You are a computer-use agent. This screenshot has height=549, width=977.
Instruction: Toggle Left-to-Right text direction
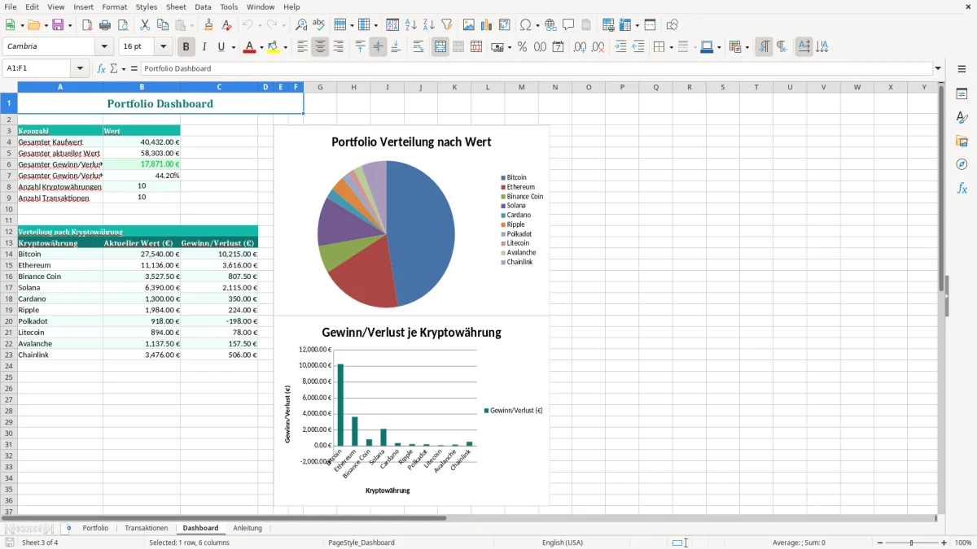(x=764, y=47)
